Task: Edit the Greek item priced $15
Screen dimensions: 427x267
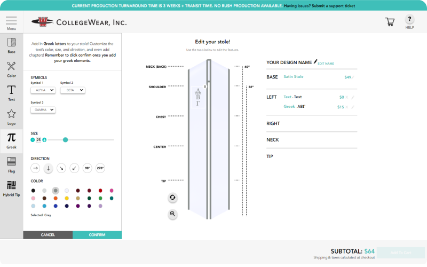Action: click(353, 107)
